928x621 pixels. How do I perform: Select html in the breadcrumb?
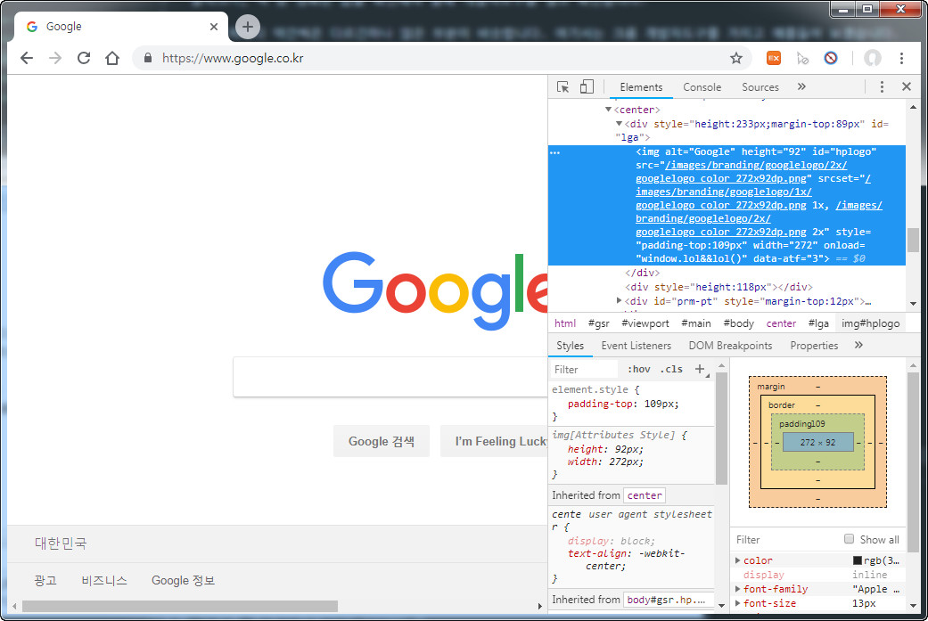point(564,323)
